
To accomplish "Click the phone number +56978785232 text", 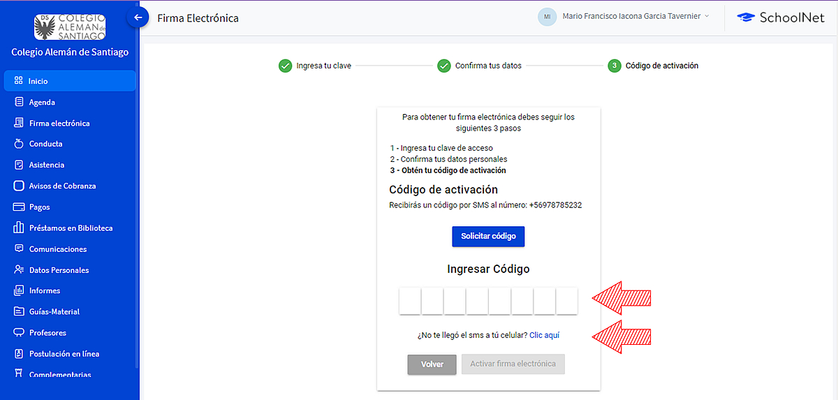I will 555,205.
